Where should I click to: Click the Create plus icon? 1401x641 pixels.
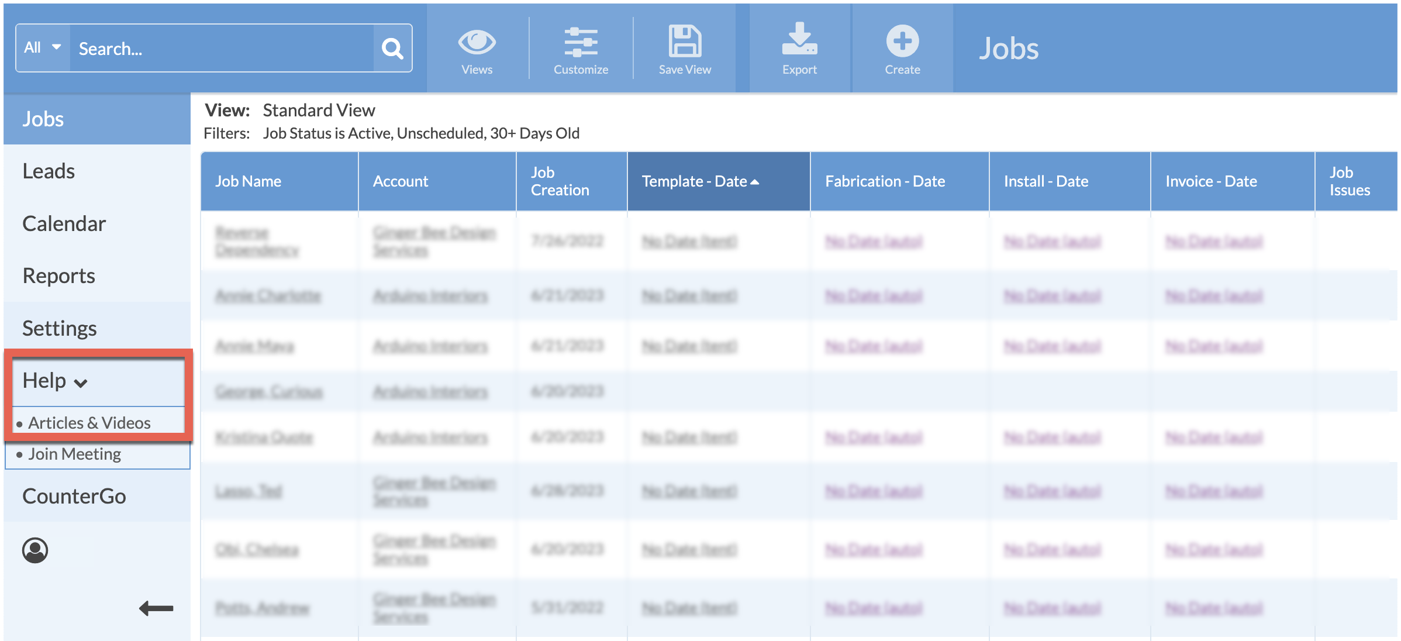(902, 42)
